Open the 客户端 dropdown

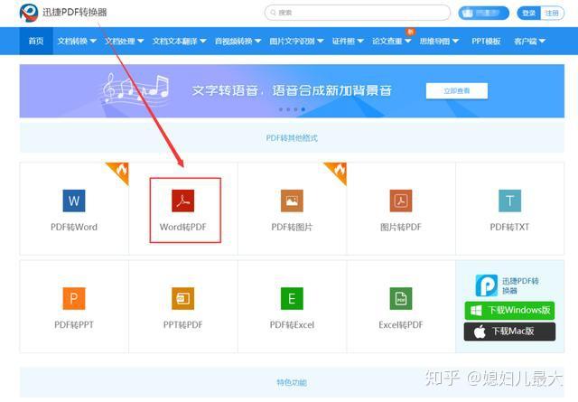530,41
